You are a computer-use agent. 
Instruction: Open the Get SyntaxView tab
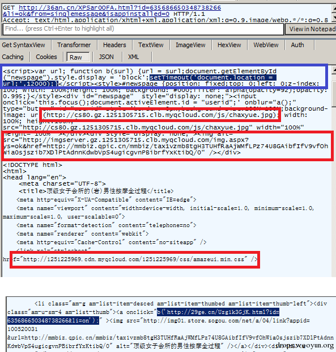[24, 45]
